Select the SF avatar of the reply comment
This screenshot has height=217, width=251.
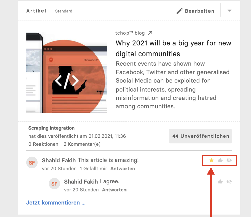(54, 184)
